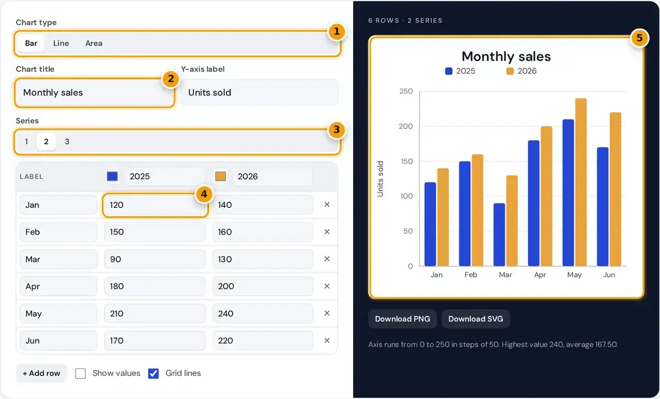Delete the Apr row using its × icon
This screenshot has height=399, width=660.
point(327,286)
